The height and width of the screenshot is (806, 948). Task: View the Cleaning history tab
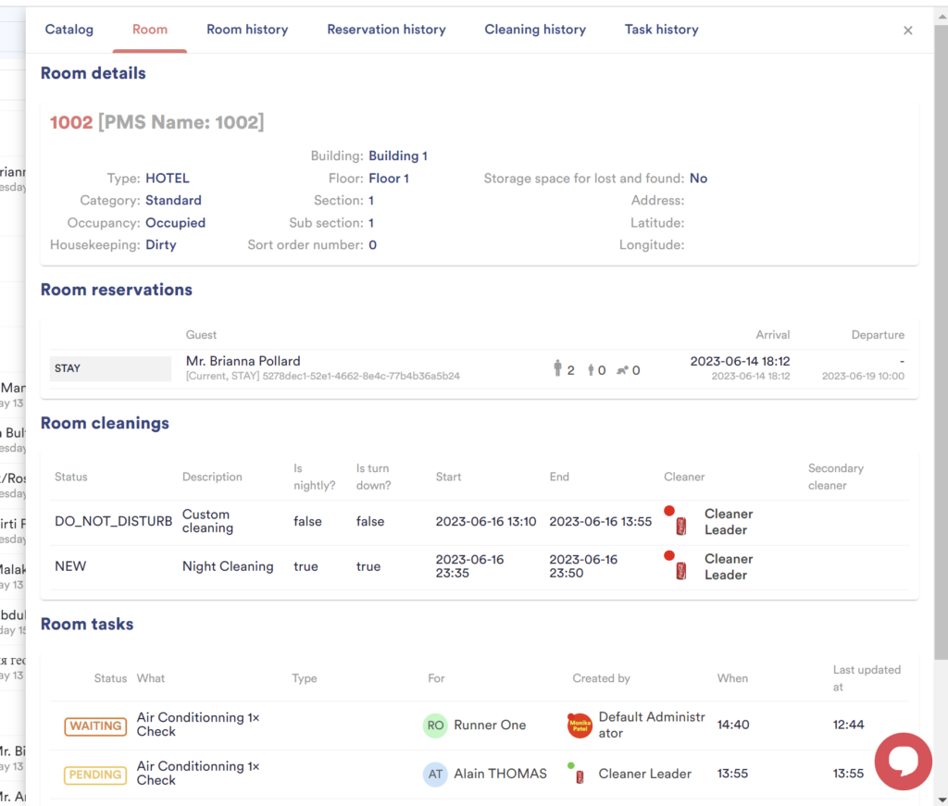click(x=535, y=30)
